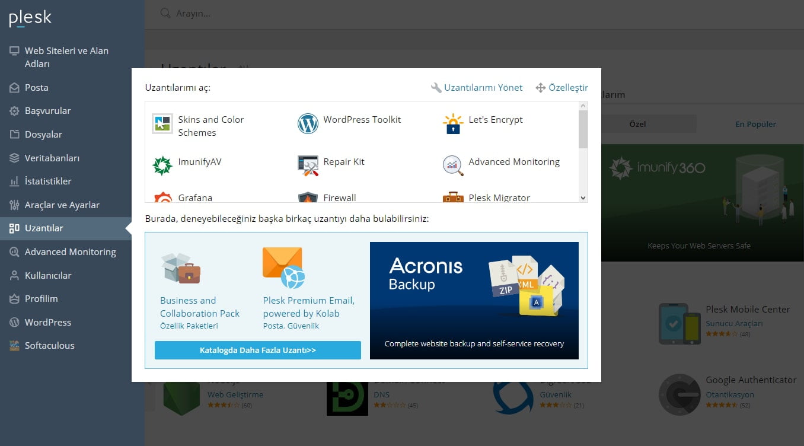The width and height of the screenshot is (804, 446).
Task: Click Katalogda Daha Fazla Uzantı button
Action: 258,350
